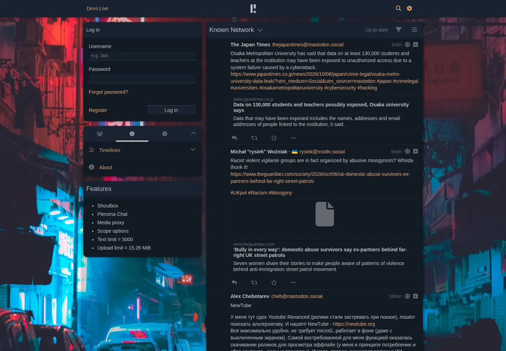The width and height of the screenshot is (506, 351).
Task: Go to the Devs.Live home link
Action: (x=97, y=8)
